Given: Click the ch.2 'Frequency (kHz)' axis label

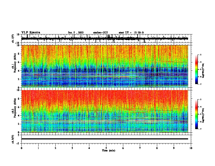Looking at the screenshot, I should [15, 108].
